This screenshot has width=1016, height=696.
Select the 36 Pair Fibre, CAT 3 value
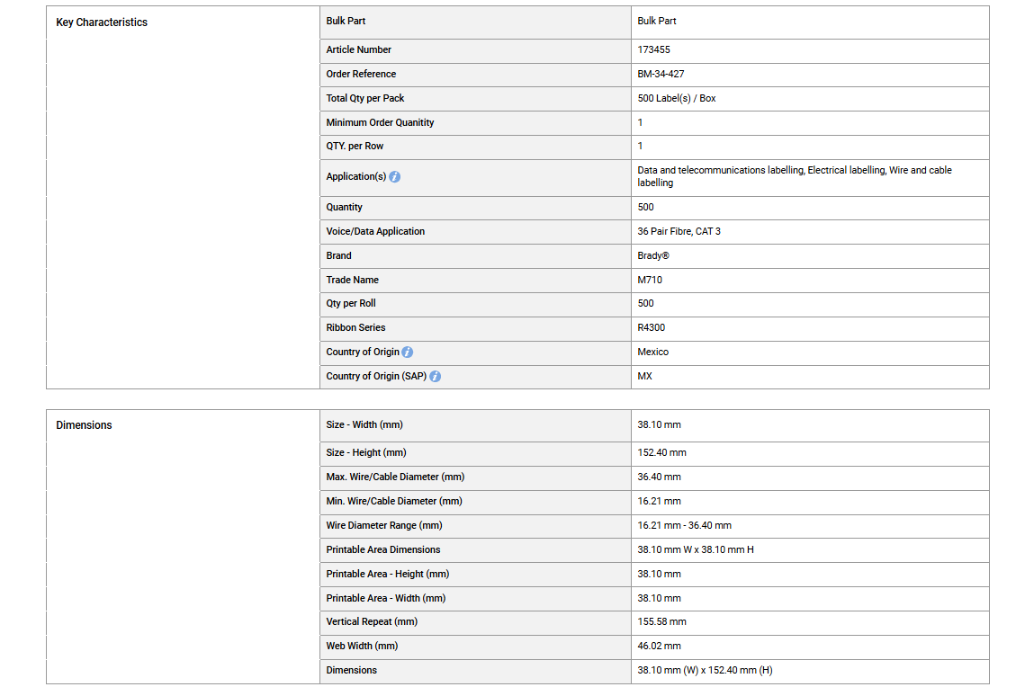click(679, 231)
